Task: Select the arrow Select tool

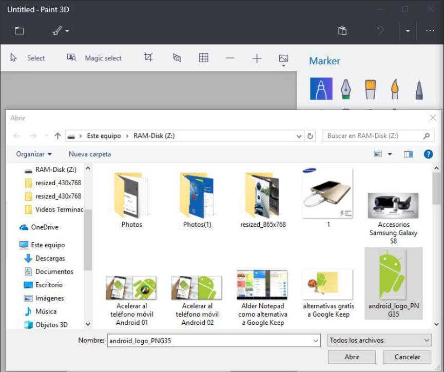Action: pos(28,57)
